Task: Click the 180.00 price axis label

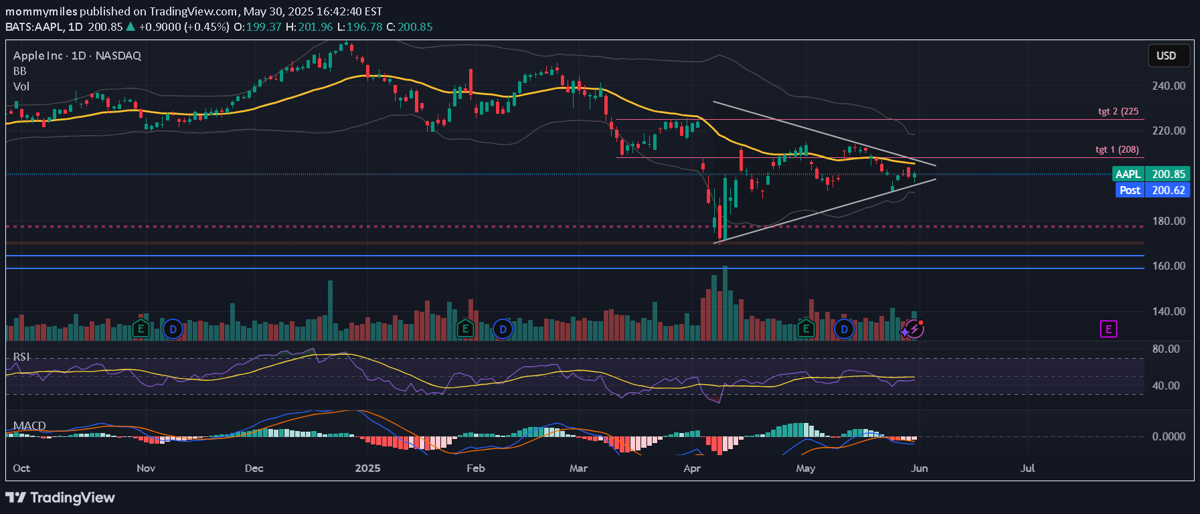Action: point(1169,221)
